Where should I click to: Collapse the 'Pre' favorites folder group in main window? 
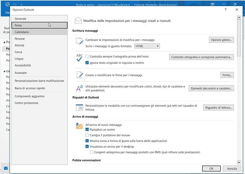[4, 42]
